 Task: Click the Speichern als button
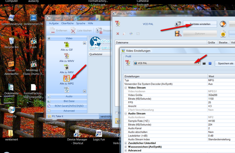225,64
